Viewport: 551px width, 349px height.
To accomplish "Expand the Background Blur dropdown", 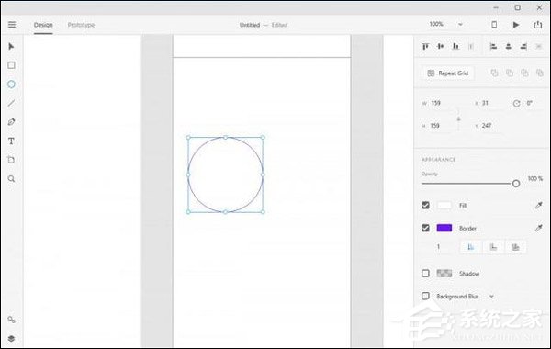I will (491, 297).
